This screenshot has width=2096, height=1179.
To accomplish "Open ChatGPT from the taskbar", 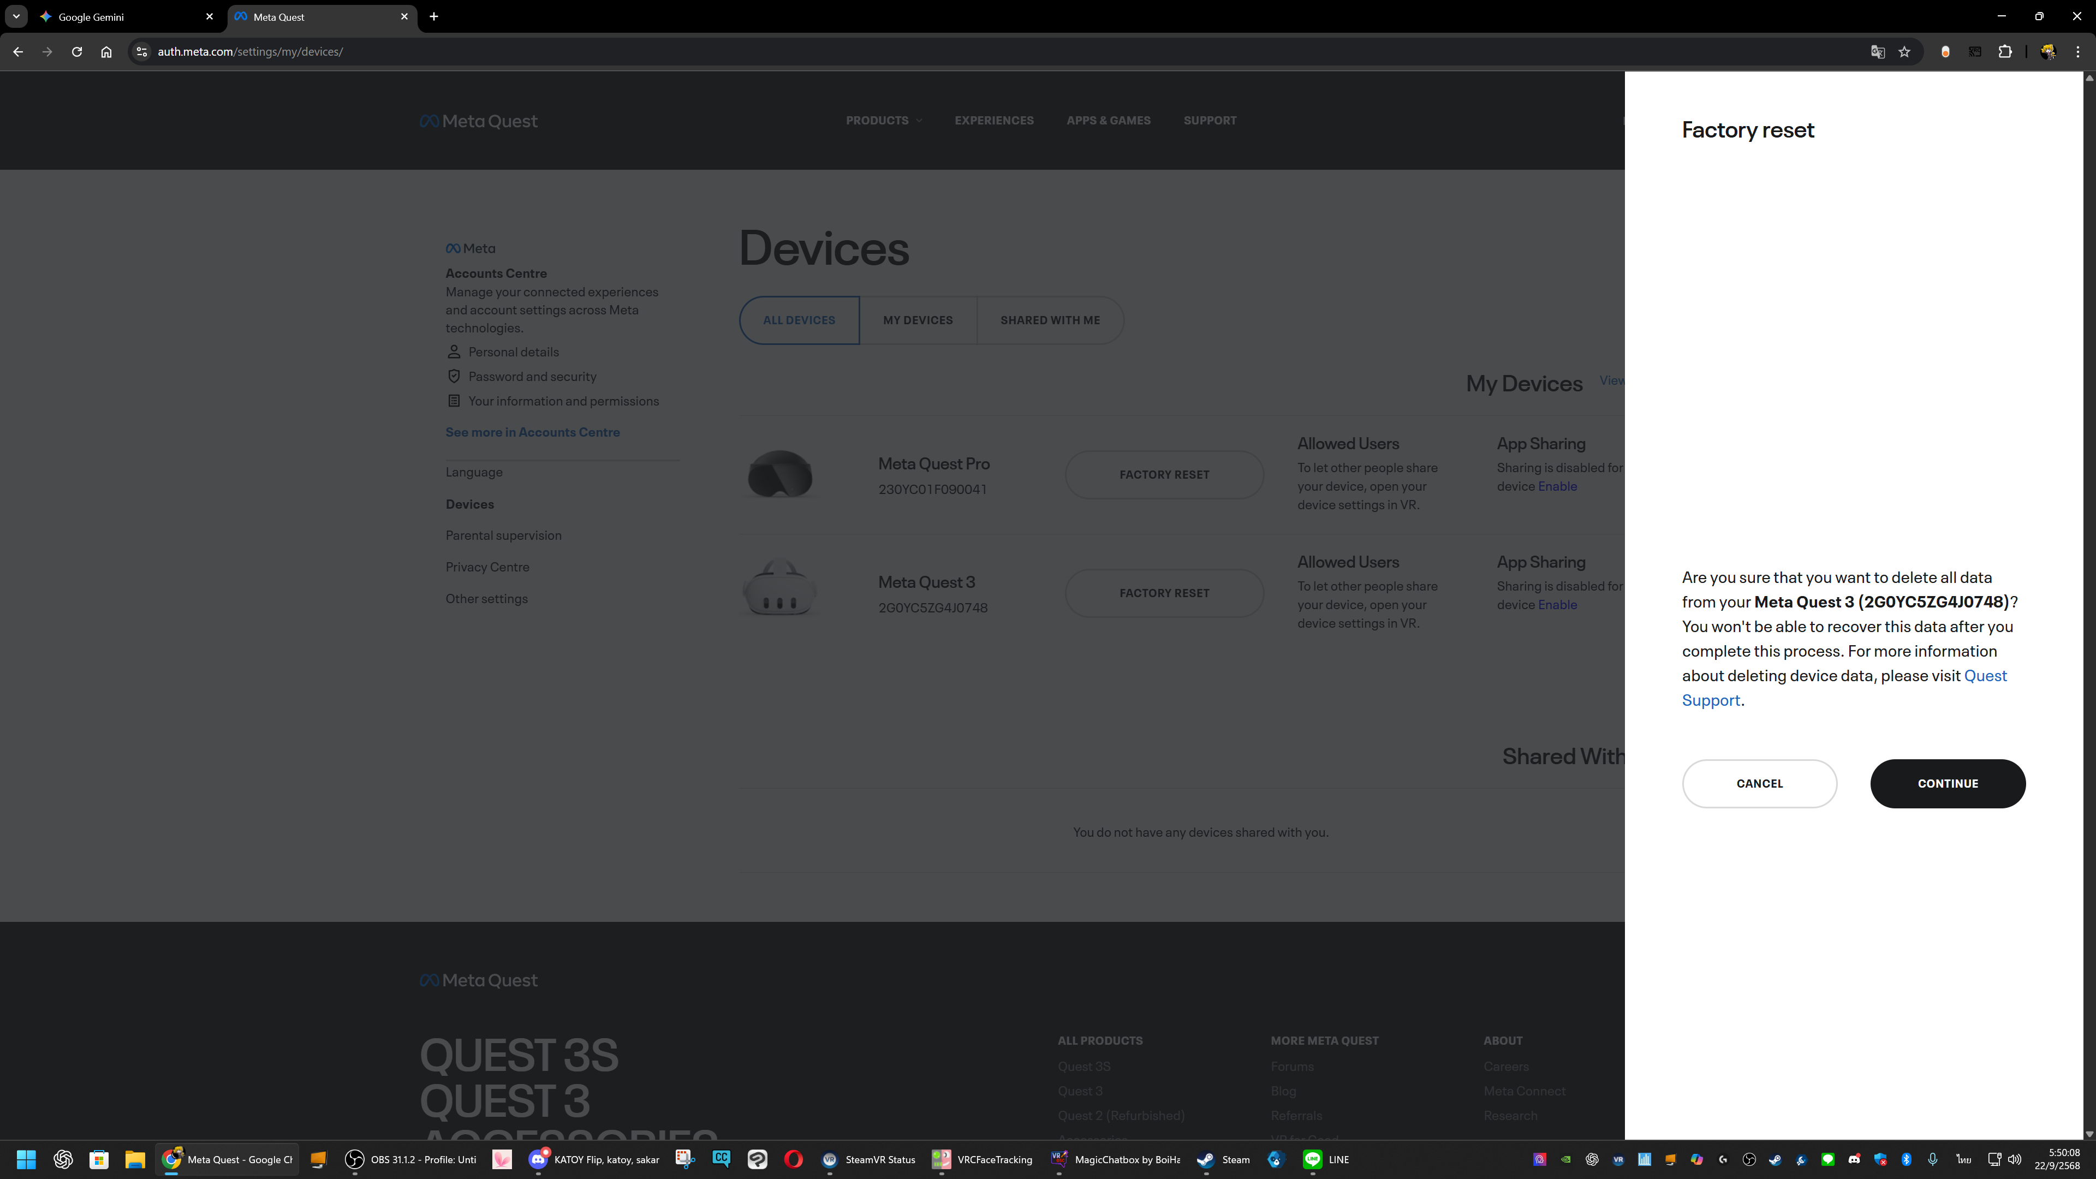I will coord(63,1159).
